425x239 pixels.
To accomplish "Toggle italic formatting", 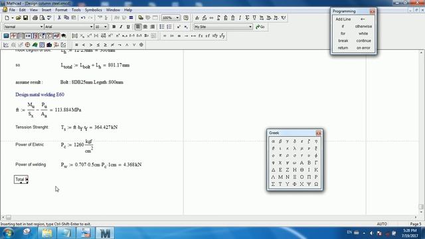I will pos(121,27).
